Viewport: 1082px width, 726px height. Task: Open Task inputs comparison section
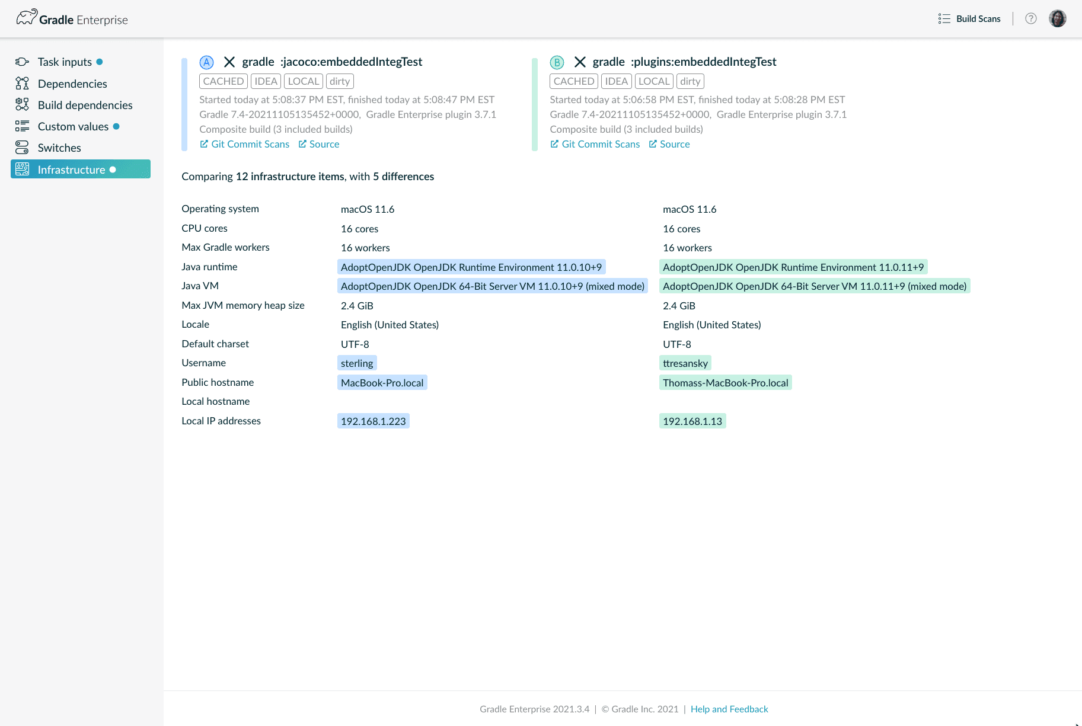click(65, 62)
